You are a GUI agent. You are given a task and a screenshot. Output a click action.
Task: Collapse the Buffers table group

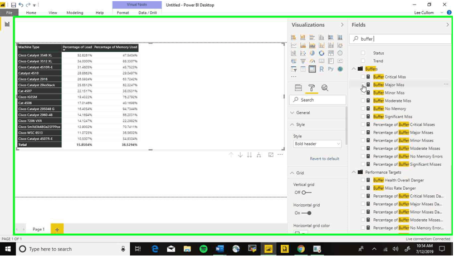(x=354, y=69)
